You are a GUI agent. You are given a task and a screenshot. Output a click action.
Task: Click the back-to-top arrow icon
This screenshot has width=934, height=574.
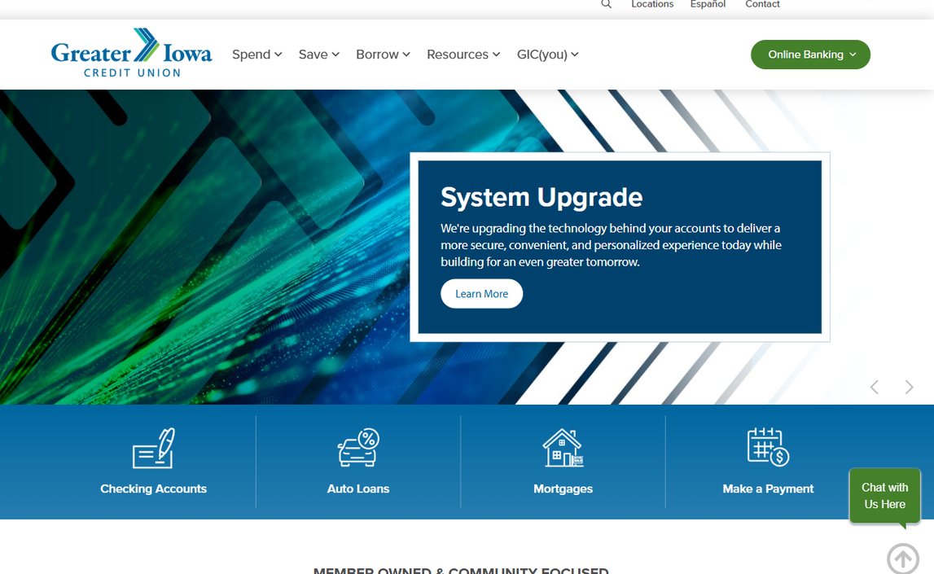coord(903,559)
